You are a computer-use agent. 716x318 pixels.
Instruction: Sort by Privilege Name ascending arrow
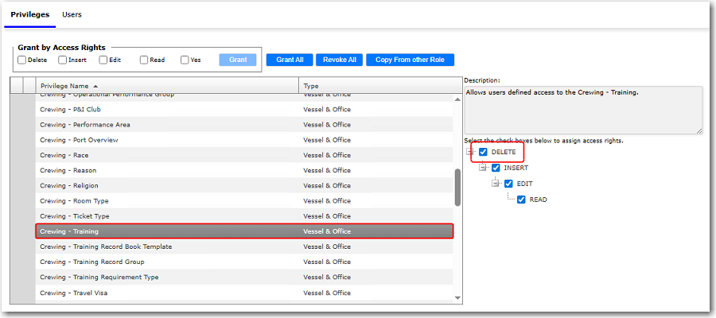click(96, 86)
